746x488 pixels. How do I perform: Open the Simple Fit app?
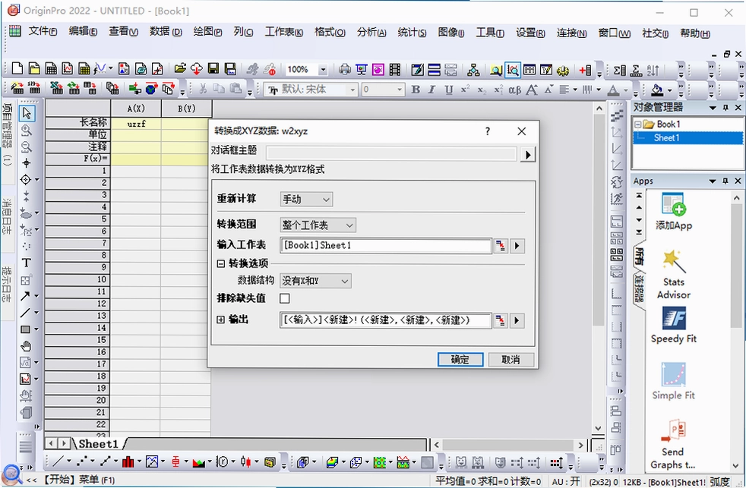[673, 381]
